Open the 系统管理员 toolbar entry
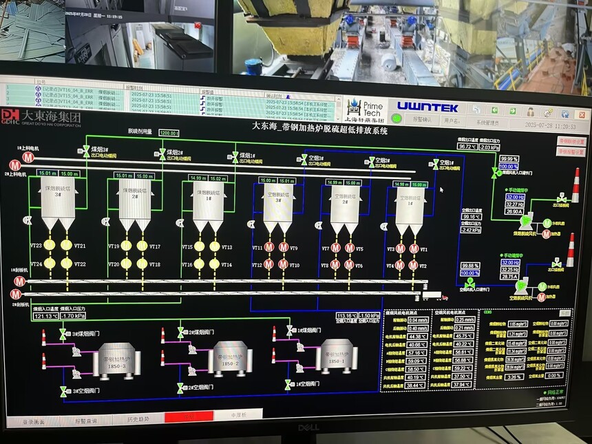This screenshot has width=592, height=444. [487, 121]
